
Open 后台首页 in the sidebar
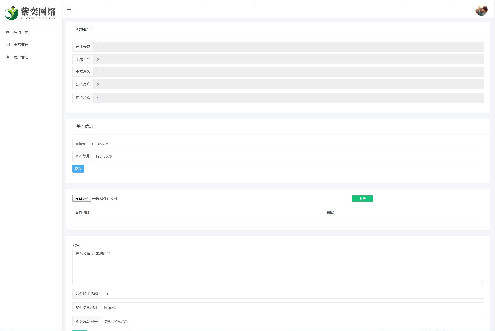tap(21, 32)
